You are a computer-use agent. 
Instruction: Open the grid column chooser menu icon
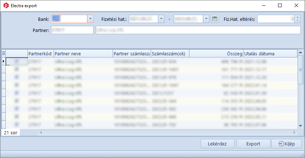coord(4,53)
